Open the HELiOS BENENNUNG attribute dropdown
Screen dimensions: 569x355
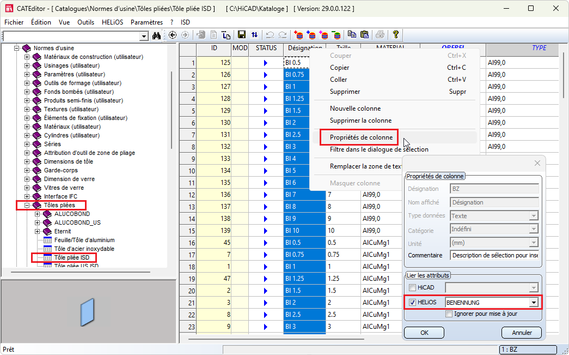534,303
